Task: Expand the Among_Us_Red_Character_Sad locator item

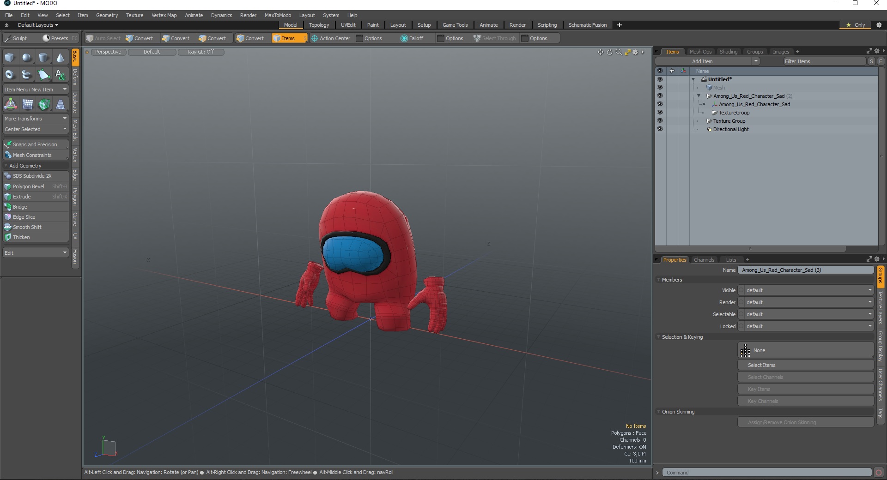Action: click(x=704, y=104)
